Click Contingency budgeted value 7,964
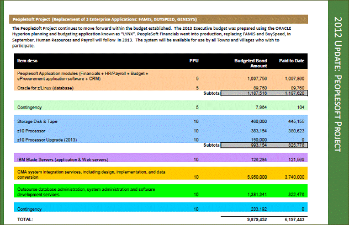349x225 pixels. [x=261, y=107]
